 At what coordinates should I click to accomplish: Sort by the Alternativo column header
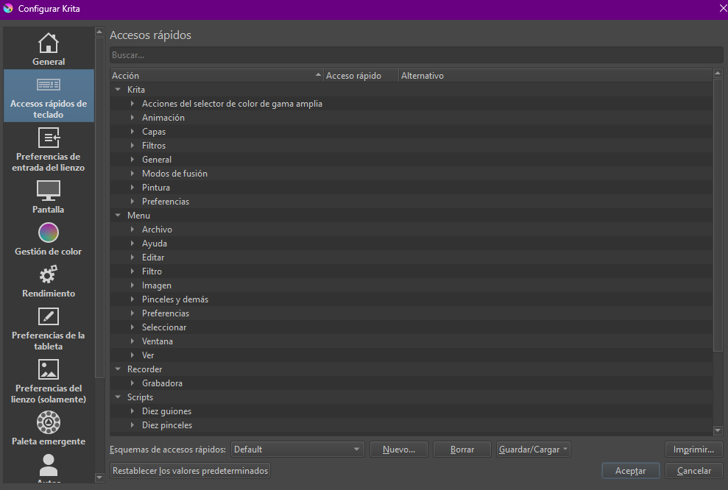point(555,76)
